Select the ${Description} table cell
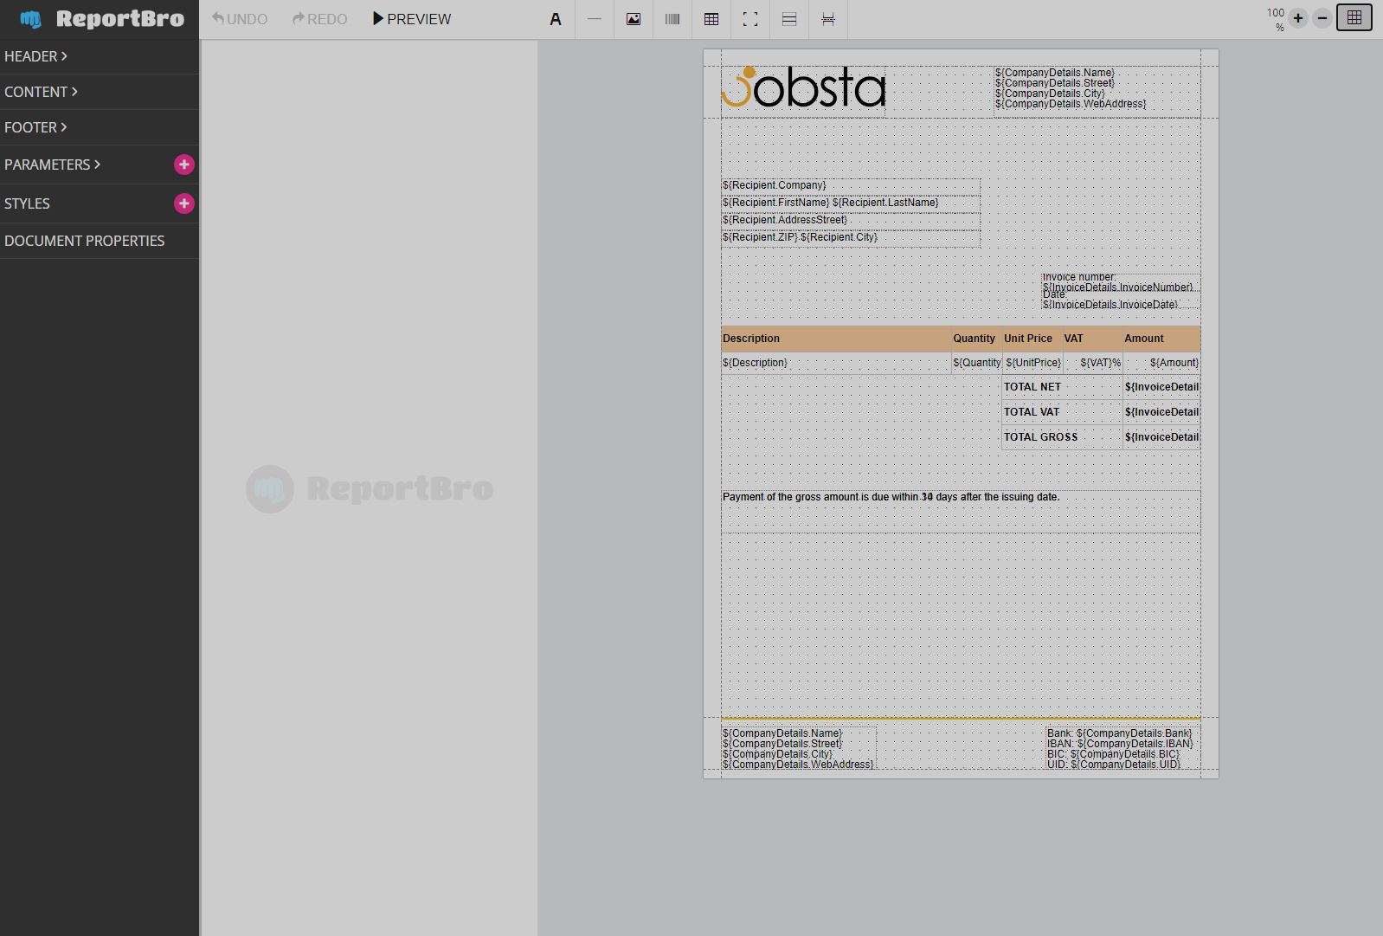Viewport: 1383px width, 936px height. tap(836, 363)
